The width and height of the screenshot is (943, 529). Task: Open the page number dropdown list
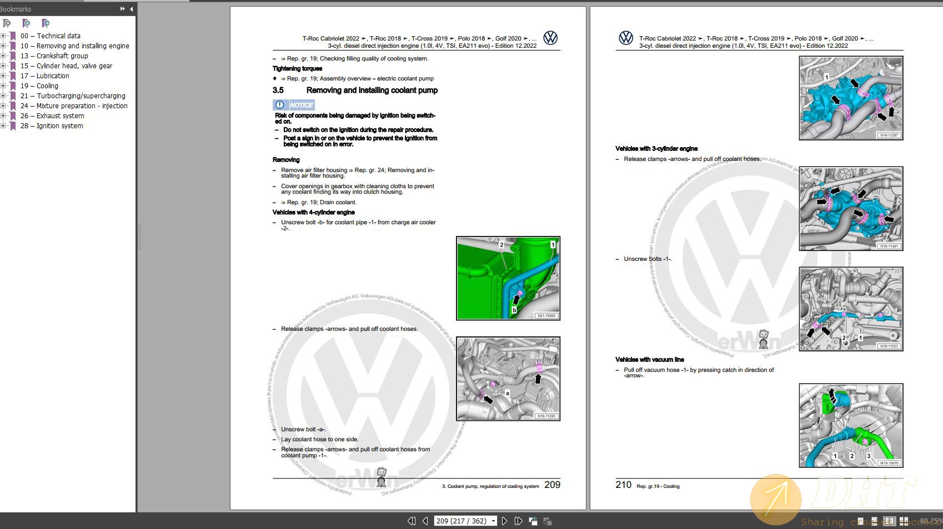(x=493, y=521)
